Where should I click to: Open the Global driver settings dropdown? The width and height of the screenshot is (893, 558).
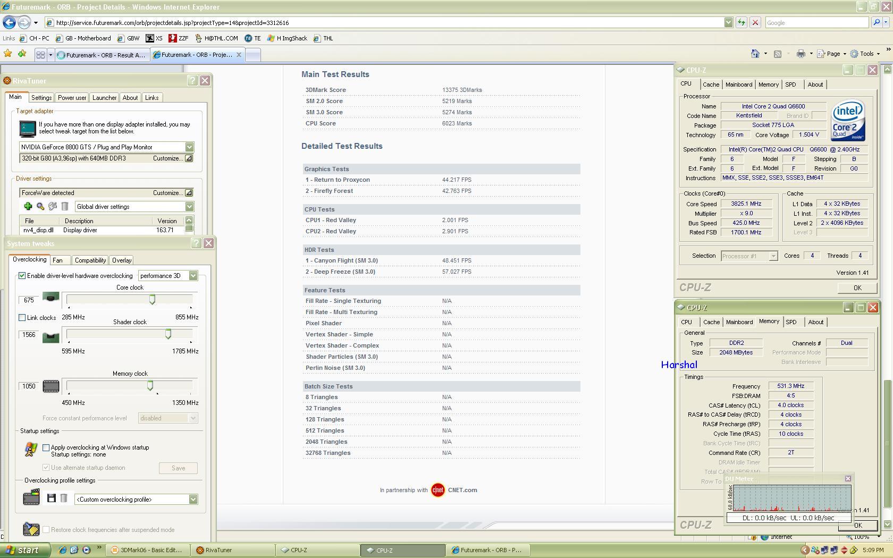189,206
